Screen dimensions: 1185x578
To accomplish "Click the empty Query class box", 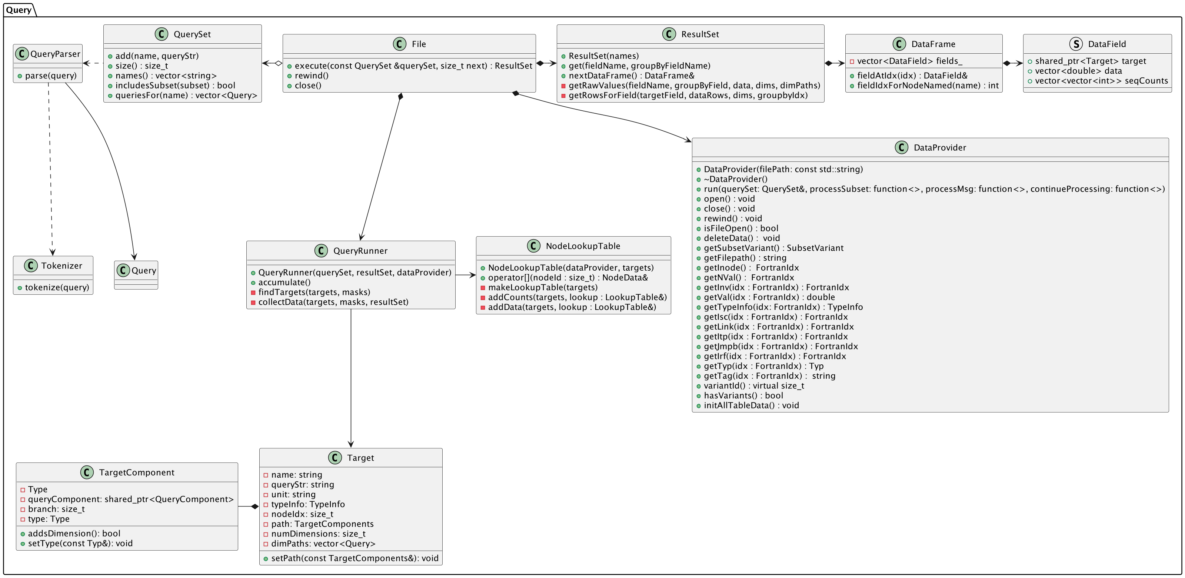I will pyautogui.click(x=136, y=275).
